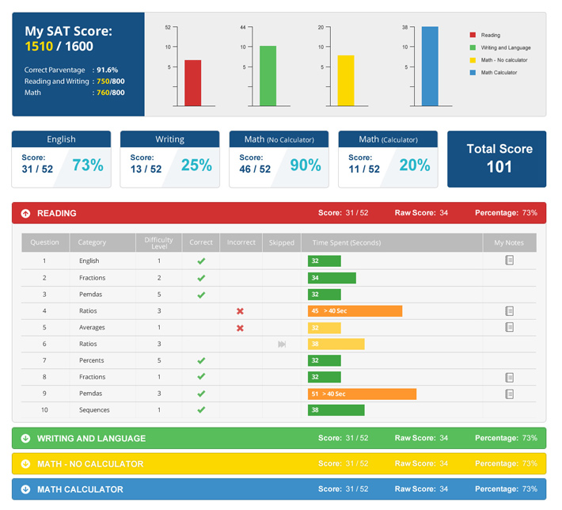The width and height of the screenshot is (562, 510).
Task: Open the notes icon for question 9
Action: click(x=509, y=394)
